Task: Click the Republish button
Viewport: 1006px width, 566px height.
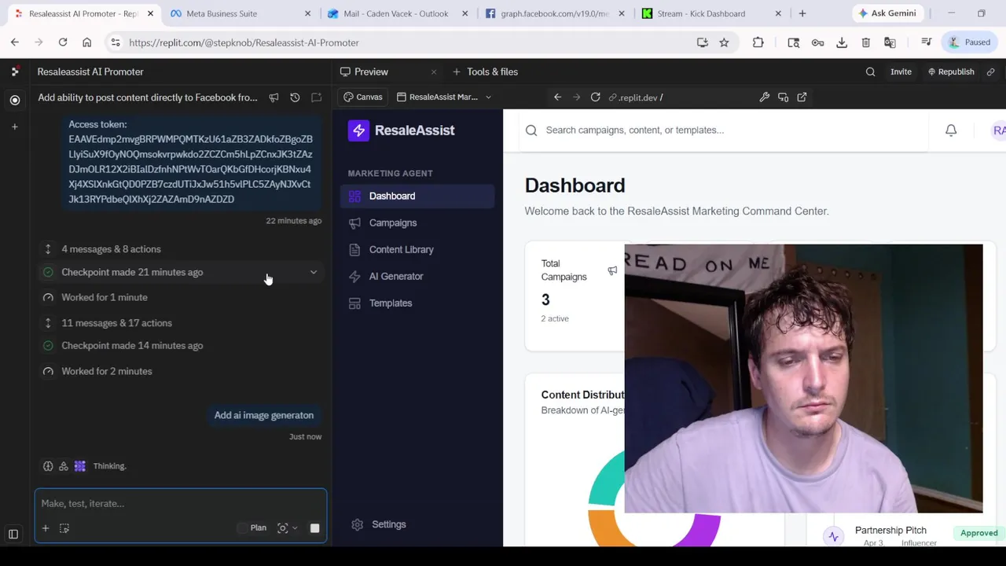Action: [950, 72]
